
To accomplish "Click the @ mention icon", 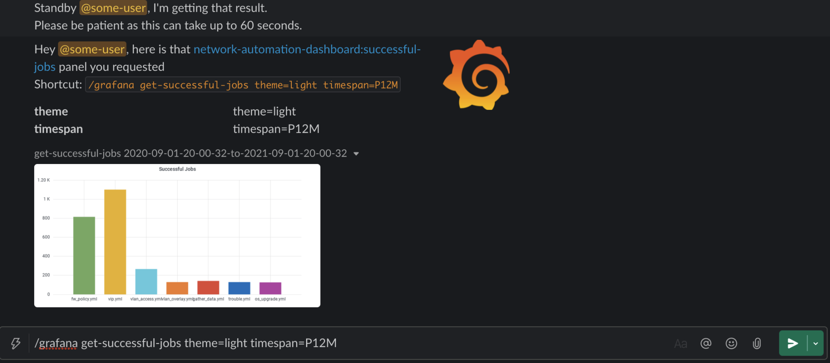I will 706,344.
